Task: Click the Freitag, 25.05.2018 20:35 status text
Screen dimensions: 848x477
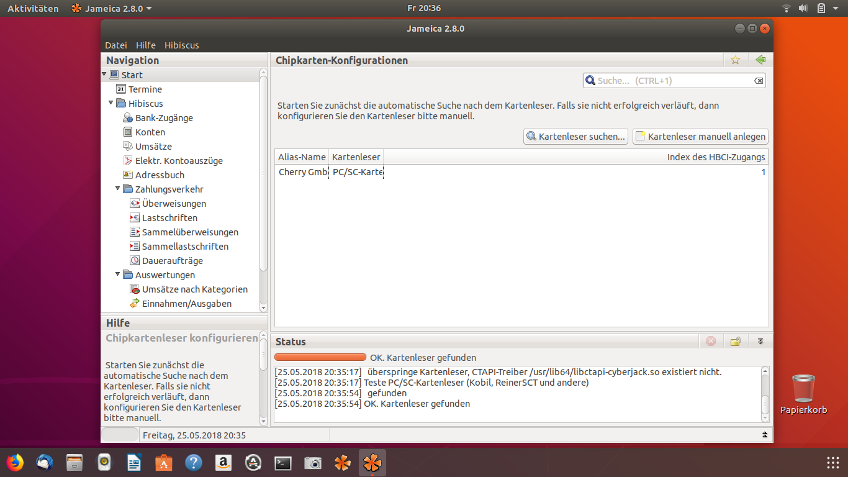Action: pyautogui.click(x=194, y=435)
